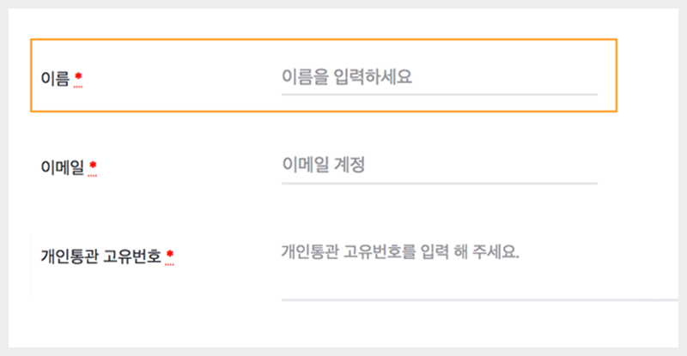687x356 pixels.
Task: Click the empty space between 이름 label and input
Action: 180,77
